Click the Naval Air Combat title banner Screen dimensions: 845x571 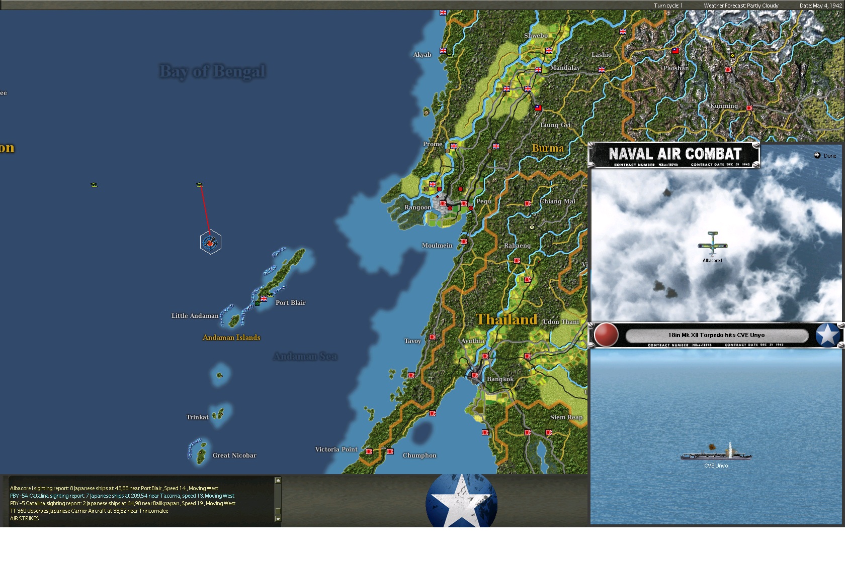[x=674, y=155]
